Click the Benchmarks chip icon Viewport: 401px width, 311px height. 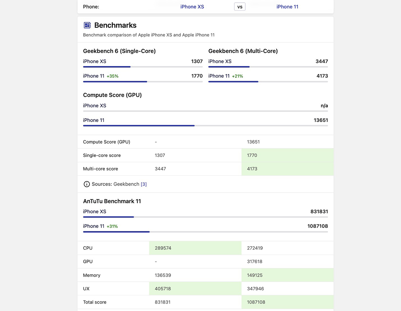click(x=87, y=25)
